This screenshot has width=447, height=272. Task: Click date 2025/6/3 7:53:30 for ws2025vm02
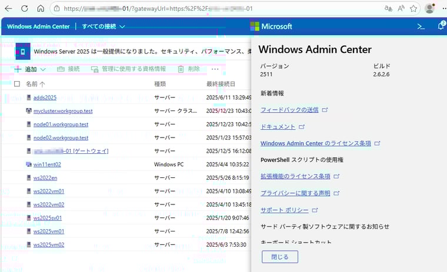click(x=226, y=244)
